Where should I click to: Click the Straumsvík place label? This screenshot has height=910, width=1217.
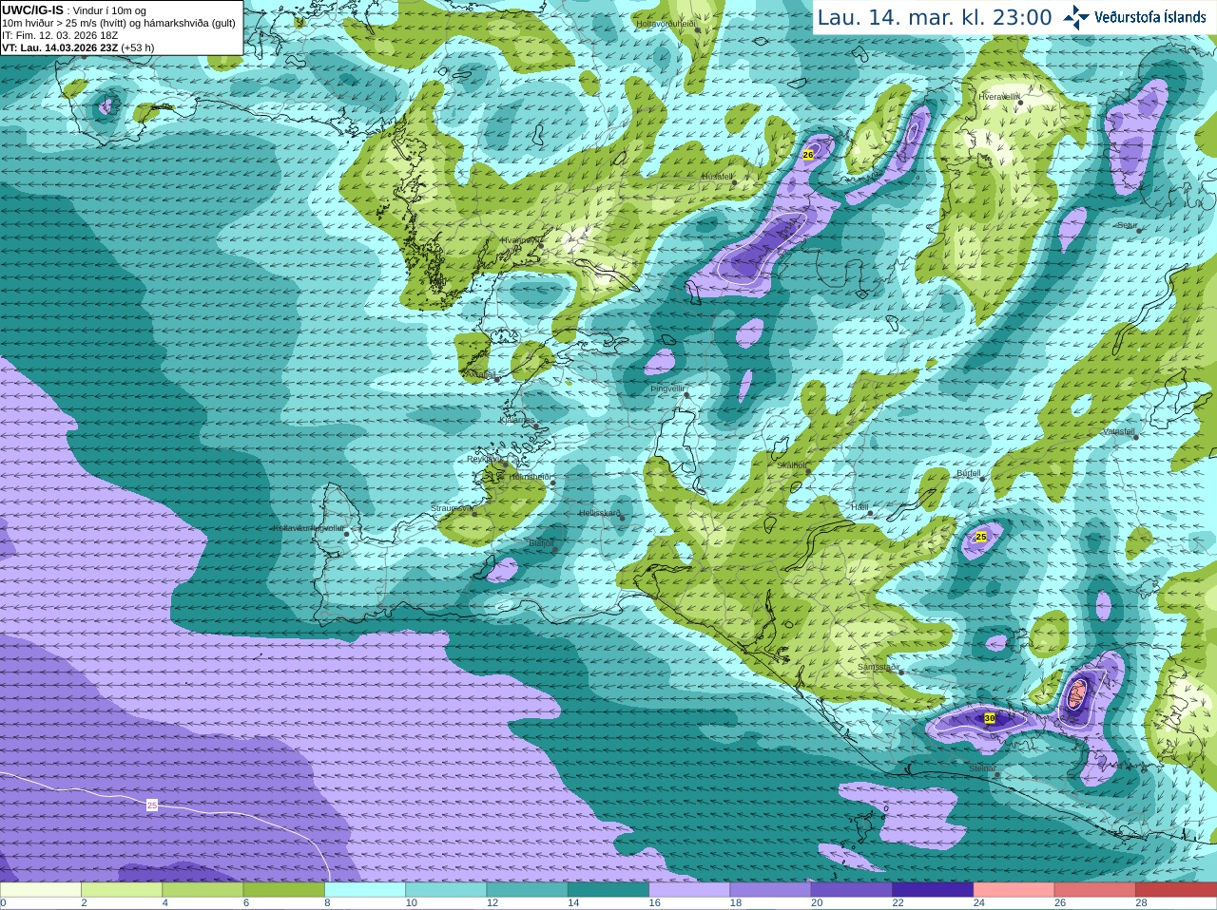tap(452, 508)
